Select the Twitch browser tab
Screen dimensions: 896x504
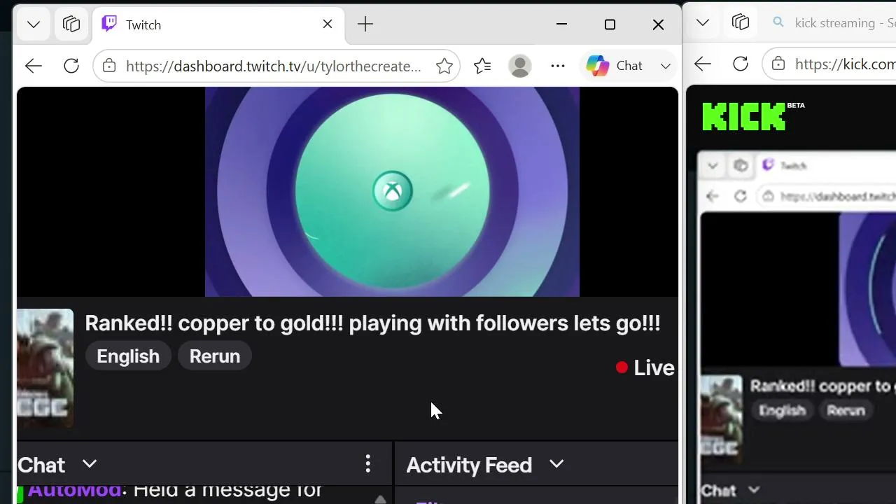click(x=218, y=24)
